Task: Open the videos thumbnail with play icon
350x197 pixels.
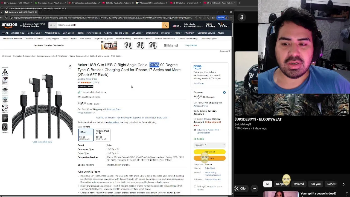Action: (x=5, y=127)
